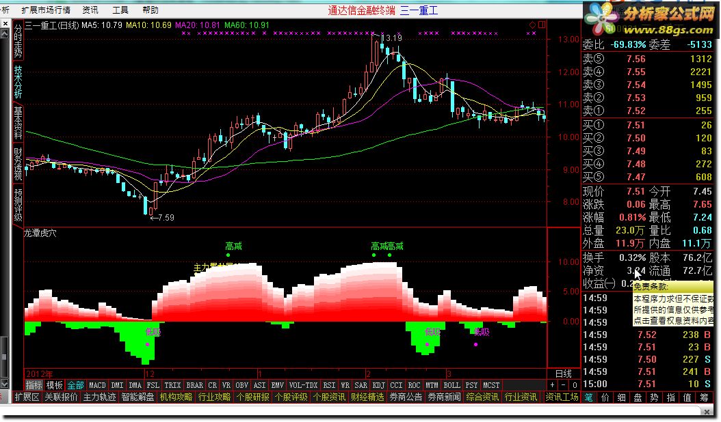
Task: Zoom out chart with the - button
Action: coord(563,385)
